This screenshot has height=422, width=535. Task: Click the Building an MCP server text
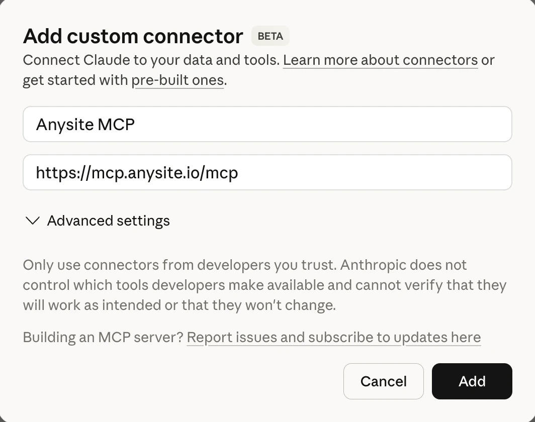(102, 337)
